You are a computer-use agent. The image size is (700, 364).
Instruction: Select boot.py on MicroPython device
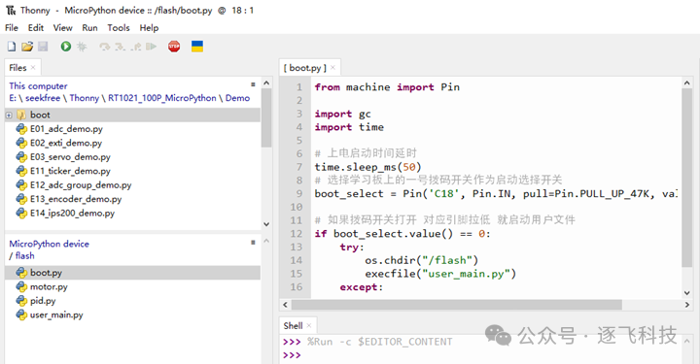(x=132, y=273)
